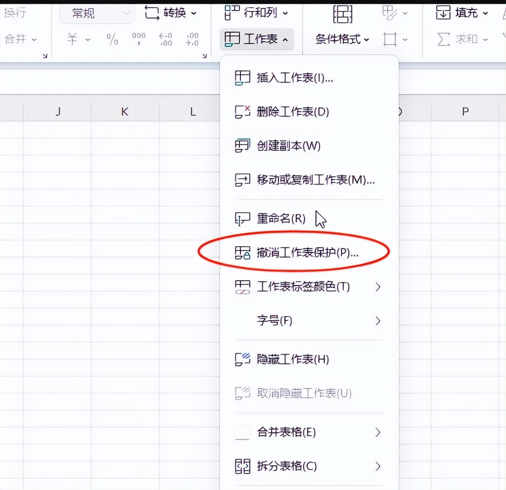Open the 行和列 dropdown

tap(256, 13)
